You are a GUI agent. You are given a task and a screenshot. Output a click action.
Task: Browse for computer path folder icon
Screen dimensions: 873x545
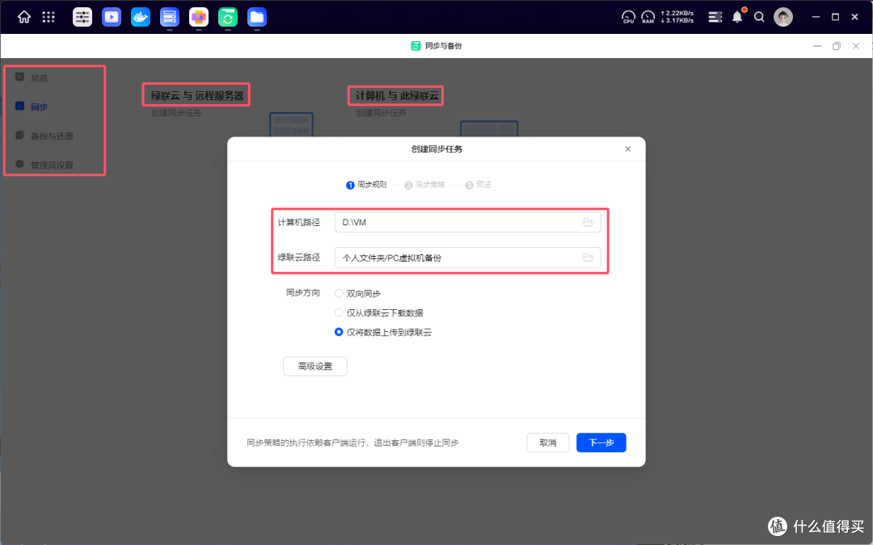[588, 223]
